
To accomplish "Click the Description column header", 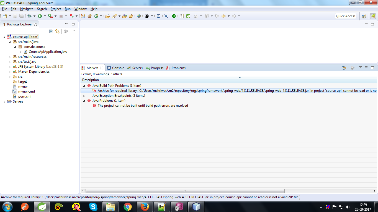I will coord(229,80).
